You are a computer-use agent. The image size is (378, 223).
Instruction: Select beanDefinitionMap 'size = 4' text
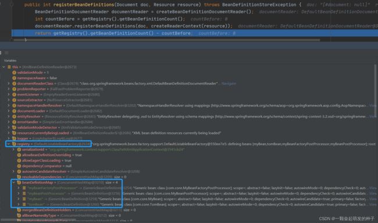[x=112, y=183]
